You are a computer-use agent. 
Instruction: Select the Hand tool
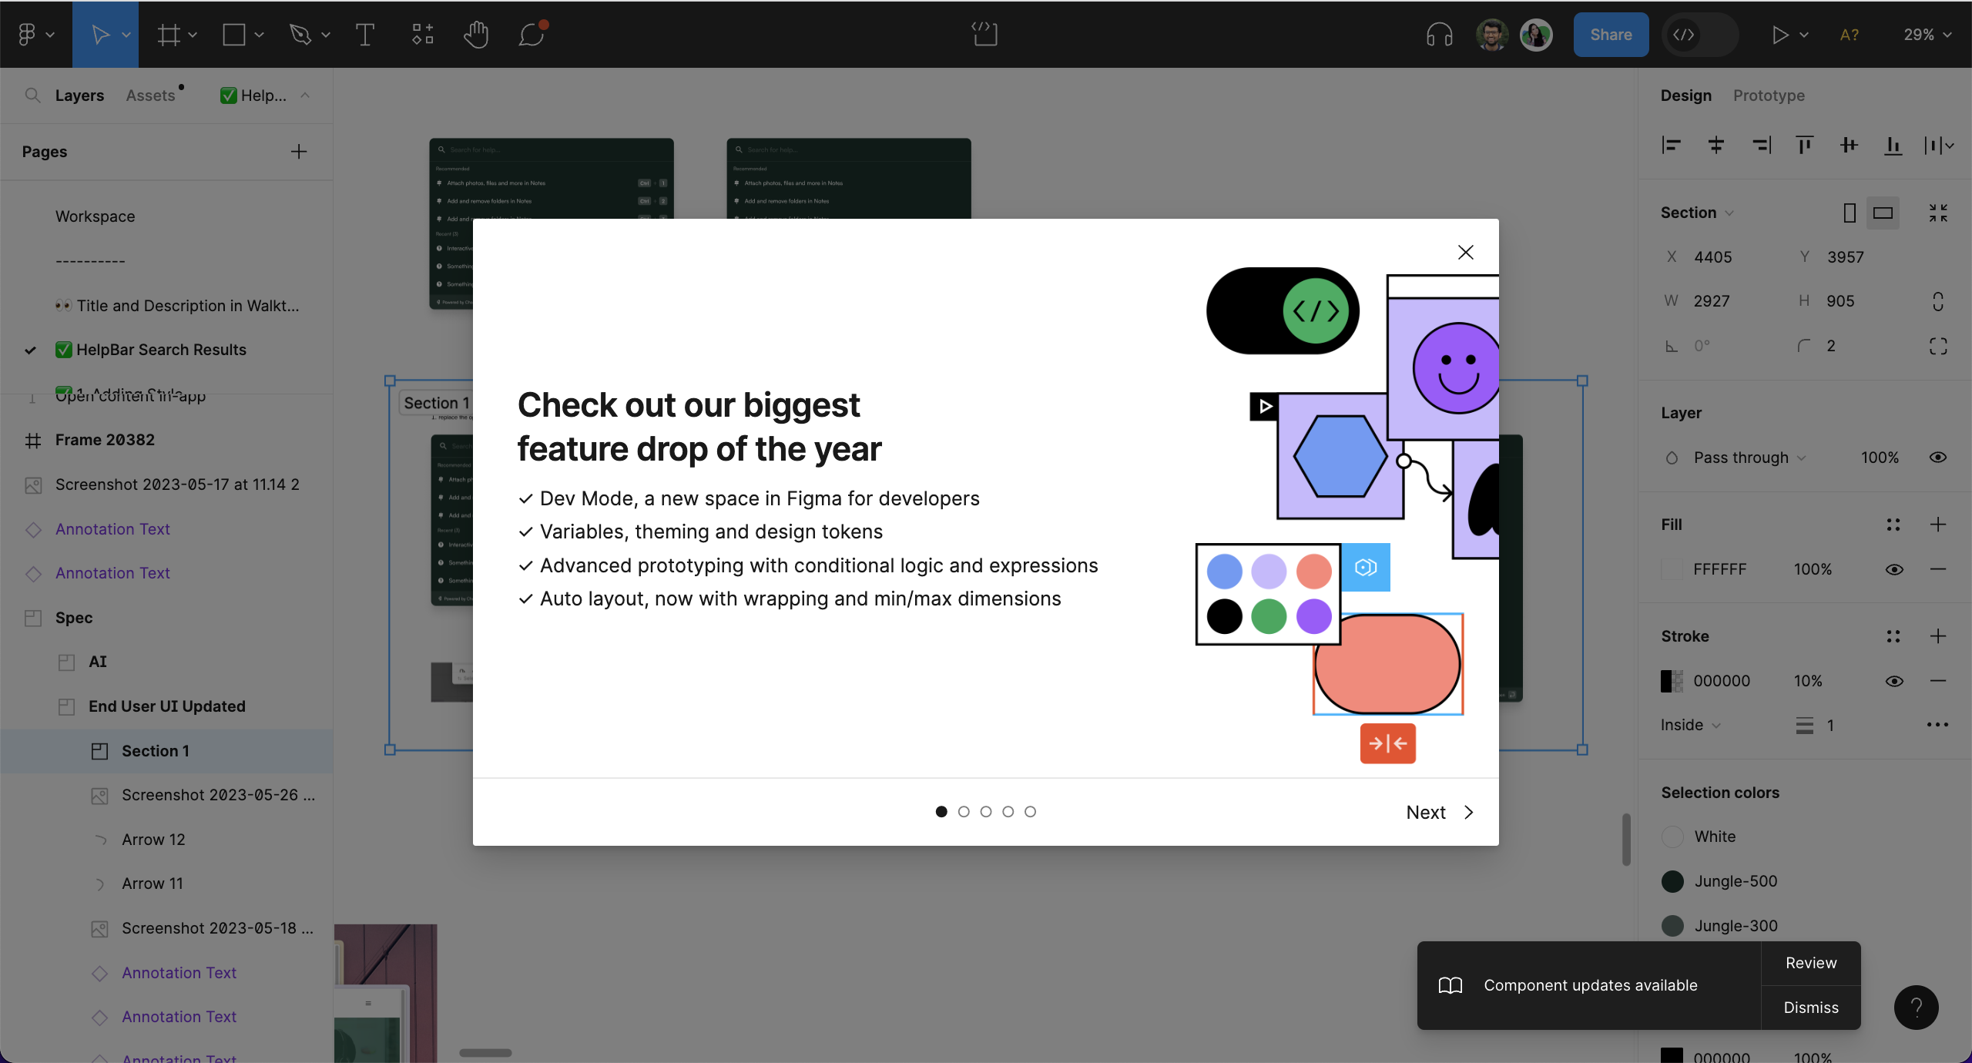(x=477, y=35)
